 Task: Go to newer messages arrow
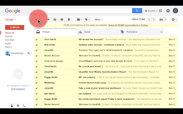pyautogui.click(x=149, y=20)
